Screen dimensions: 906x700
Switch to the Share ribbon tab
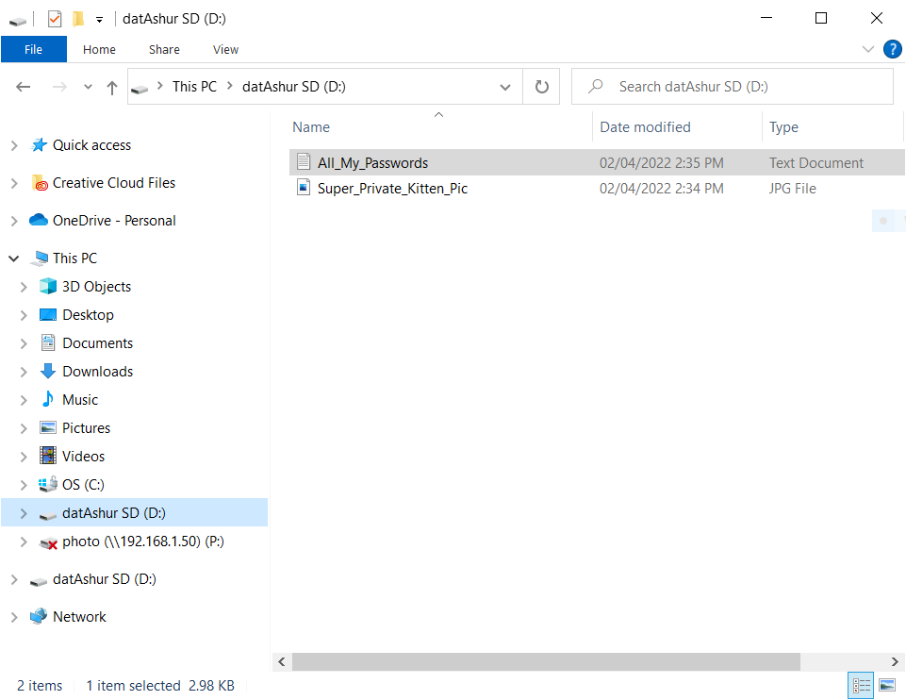[164, 50]
